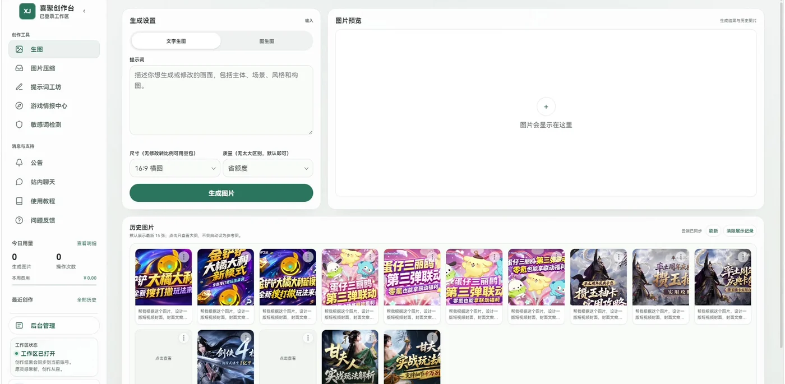
Task: Click the list icon beside 后台管理
Action: (x=19, y=326)
